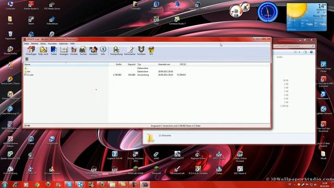Click the Anzeigen toolbar icon

(x=64, y=51)
